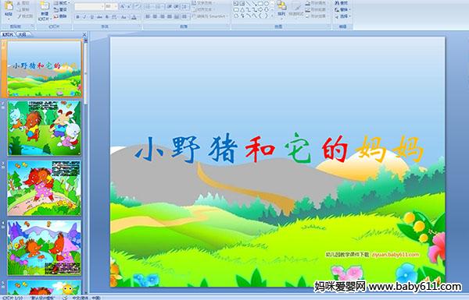This screenshot has height=300, width=469.
Task: Open the Shape Fill menu
Action: (x=317, y=3)
